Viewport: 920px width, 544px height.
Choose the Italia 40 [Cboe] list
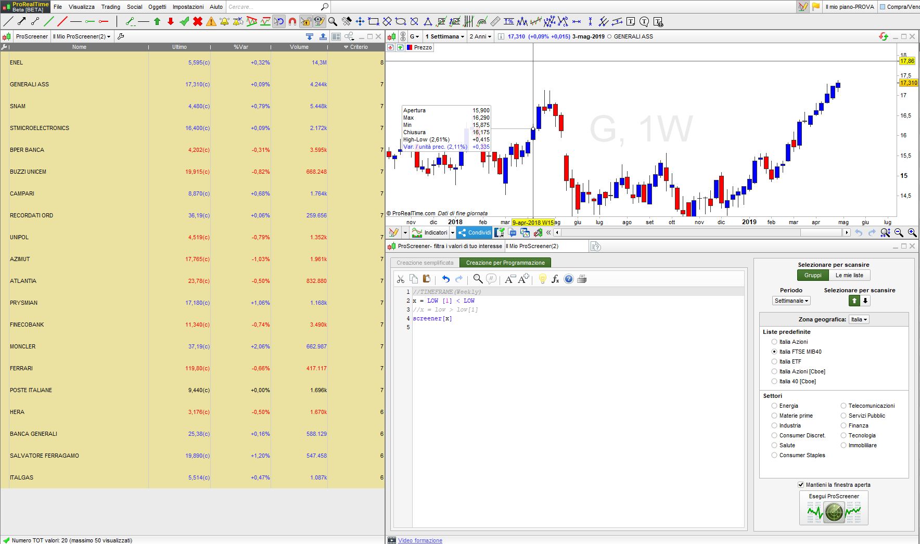tap(774, 381)
